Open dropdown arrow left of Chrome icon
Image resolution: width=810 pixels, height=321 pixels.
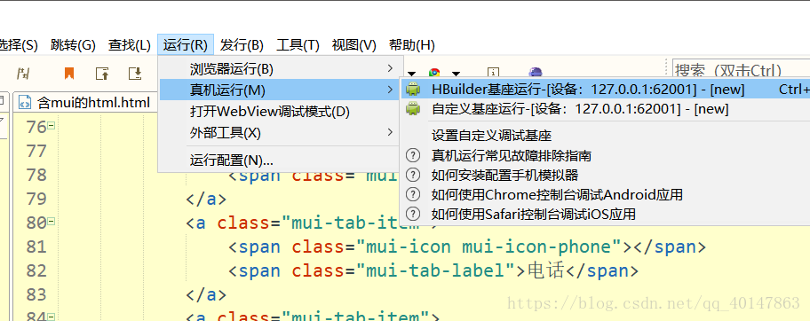tap(412, 74)
